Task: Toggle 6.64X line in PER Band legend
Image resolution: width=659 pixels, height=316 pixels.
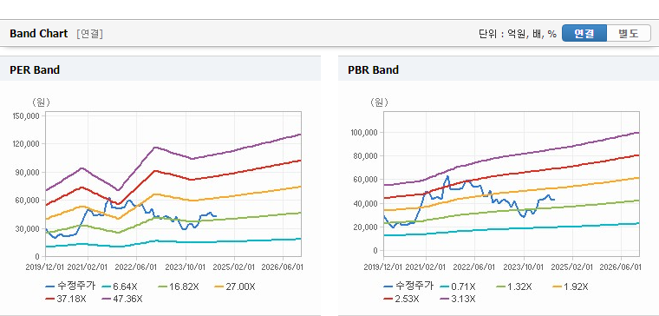Action: 120,287
